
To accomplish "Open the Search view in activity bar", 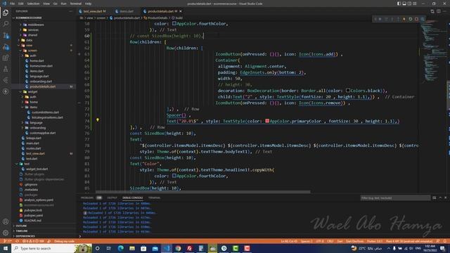I will [x=6, y=24].
